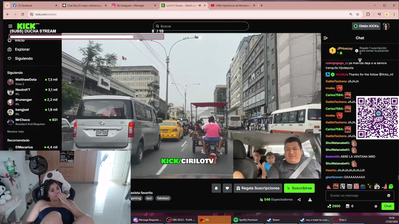Click JPHoezay top gifter name
399x224 pixels.
[x=345, y=49]
